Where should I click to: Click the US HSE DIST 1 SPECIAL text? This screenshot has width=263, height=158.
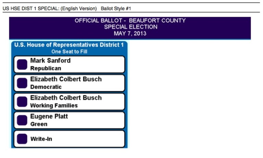point(30,8)
